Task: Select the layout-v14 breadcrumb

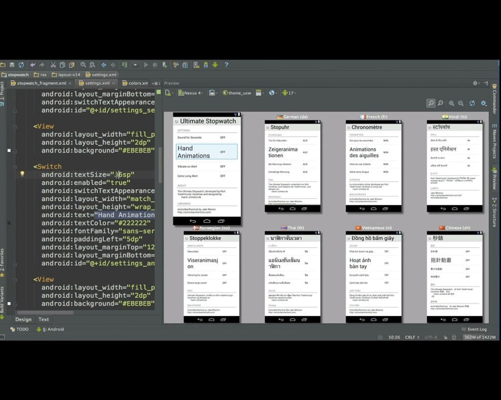Action: [x=66, y=75]
